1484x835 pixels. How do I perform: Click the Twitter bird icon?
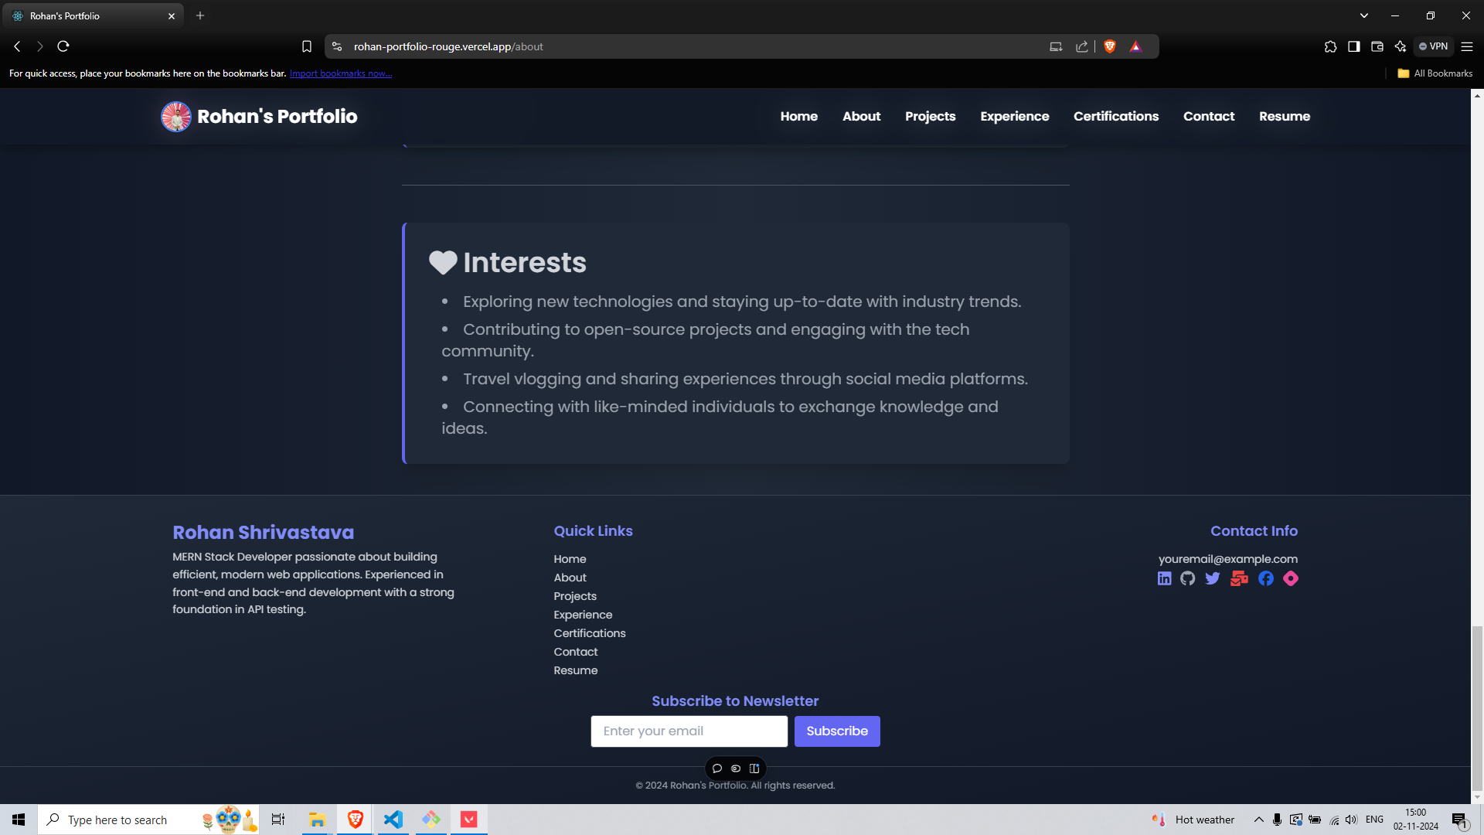click(1213, 578)
